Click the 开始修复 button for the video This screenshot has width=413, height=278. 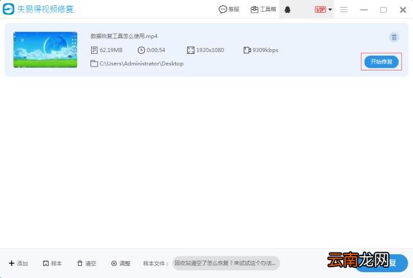[x=381, y=61]
